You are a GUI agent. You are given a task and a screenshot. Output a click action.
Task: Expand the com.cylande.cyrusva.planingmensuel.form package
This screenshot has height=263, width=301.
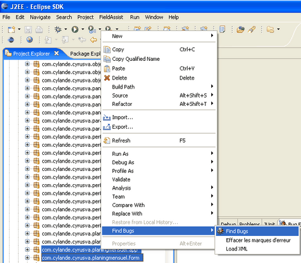27,258
